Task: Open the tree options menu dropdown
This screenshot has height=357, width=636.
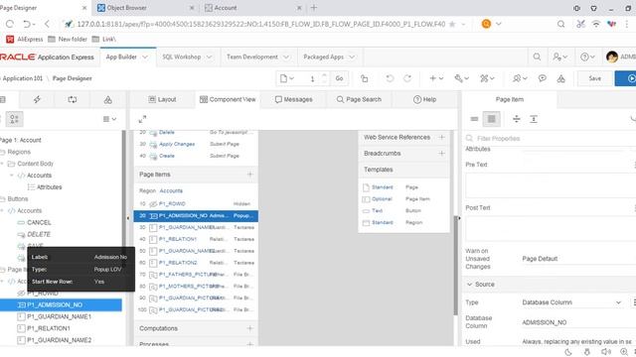Action: pyautogui.click(x=109, y=119)
